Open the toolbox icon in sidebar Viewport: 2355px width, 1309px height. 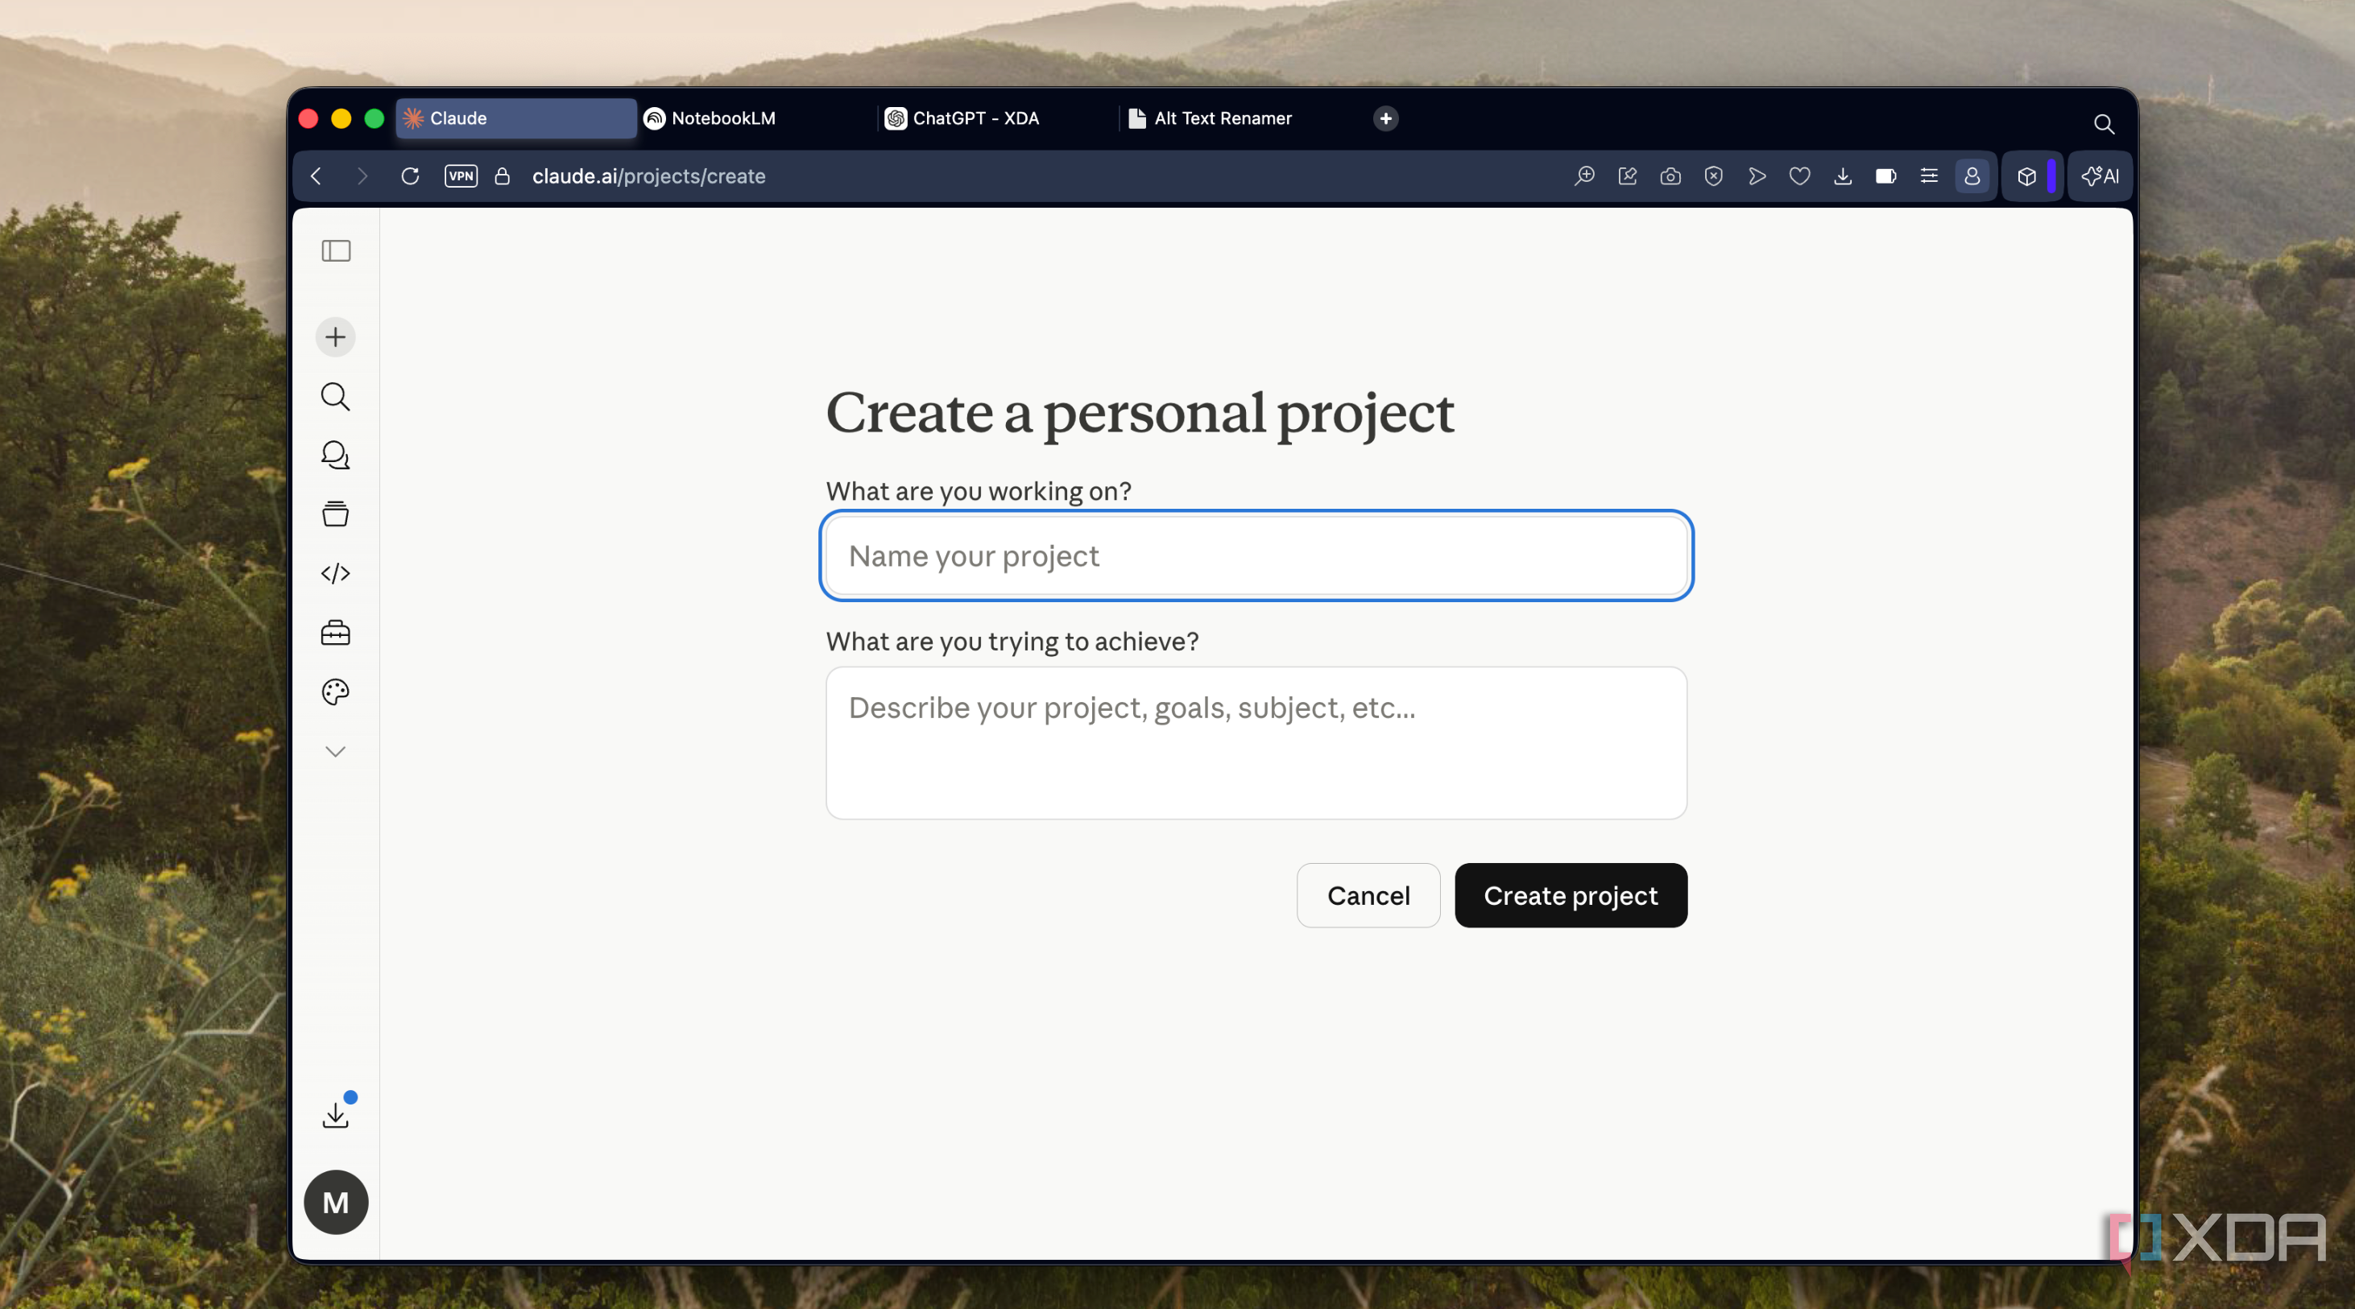point(336,633)
